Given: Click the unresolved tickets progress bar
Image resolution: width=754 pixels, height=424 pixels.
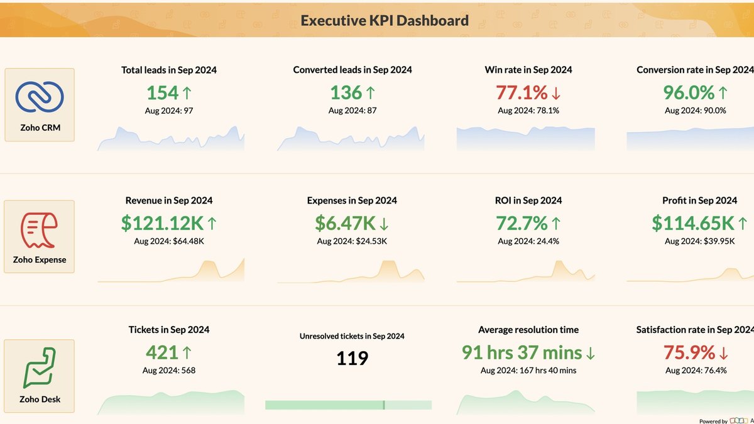Looking at the screenshot, I should 348,405.
